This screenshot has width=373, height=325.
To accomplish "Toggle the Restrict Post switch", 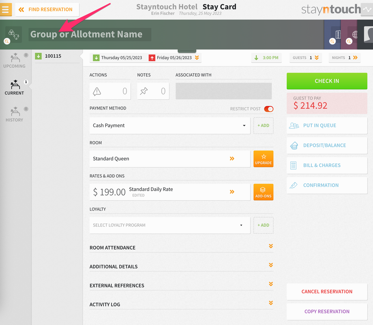I will pos(269,109).
